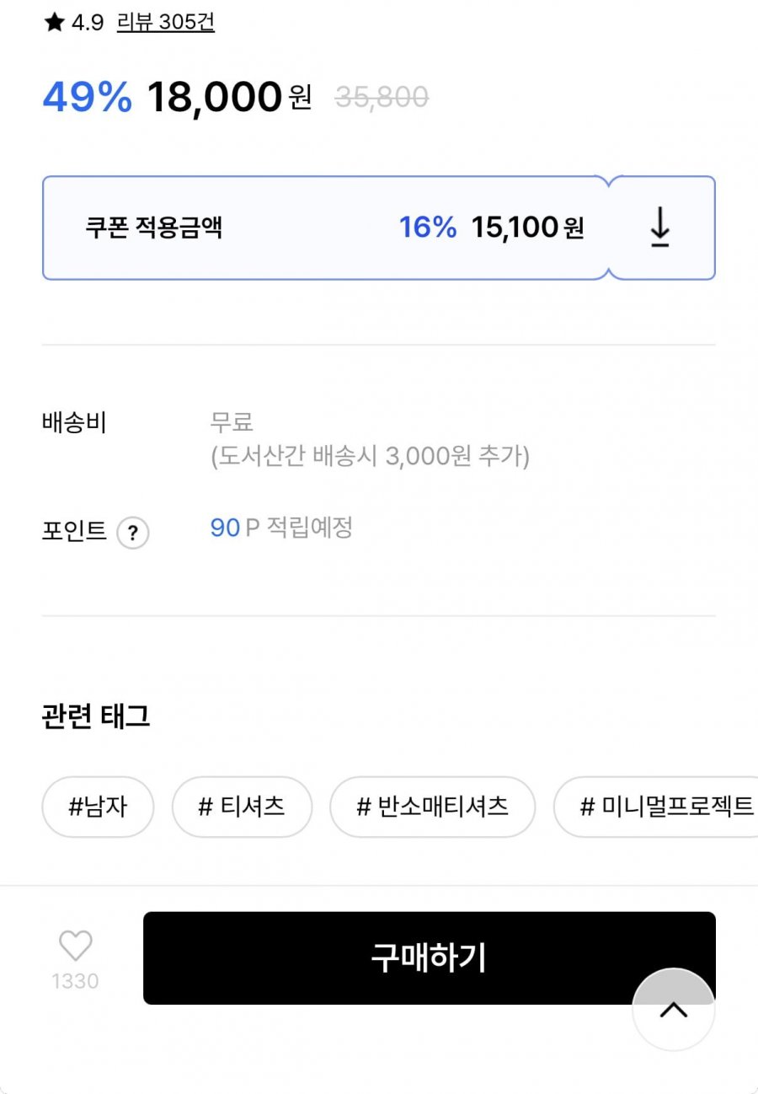
Task: Click the 18,000원 sale price
Action: click(x=229, y=98)
